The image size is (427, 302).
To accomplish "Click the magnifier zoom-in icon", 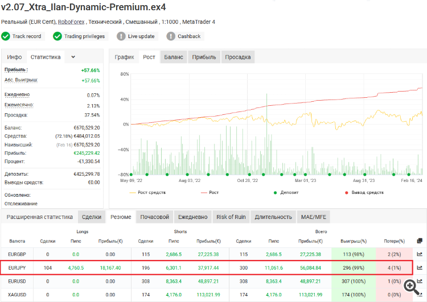I will 412,287.
